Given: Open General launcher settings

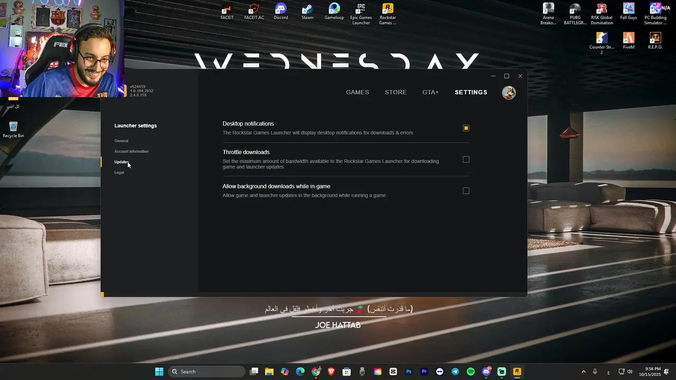Looking at the screenshot, I should [x=121, y=141].
